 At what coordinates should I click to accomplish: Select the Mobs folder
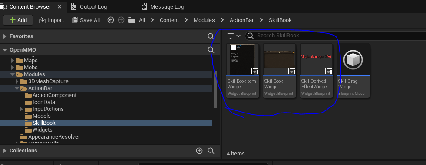pos(26,68)
